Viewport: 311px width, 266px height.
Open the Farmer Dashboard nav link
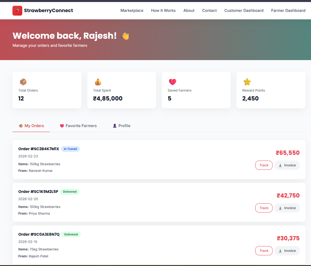288,11
